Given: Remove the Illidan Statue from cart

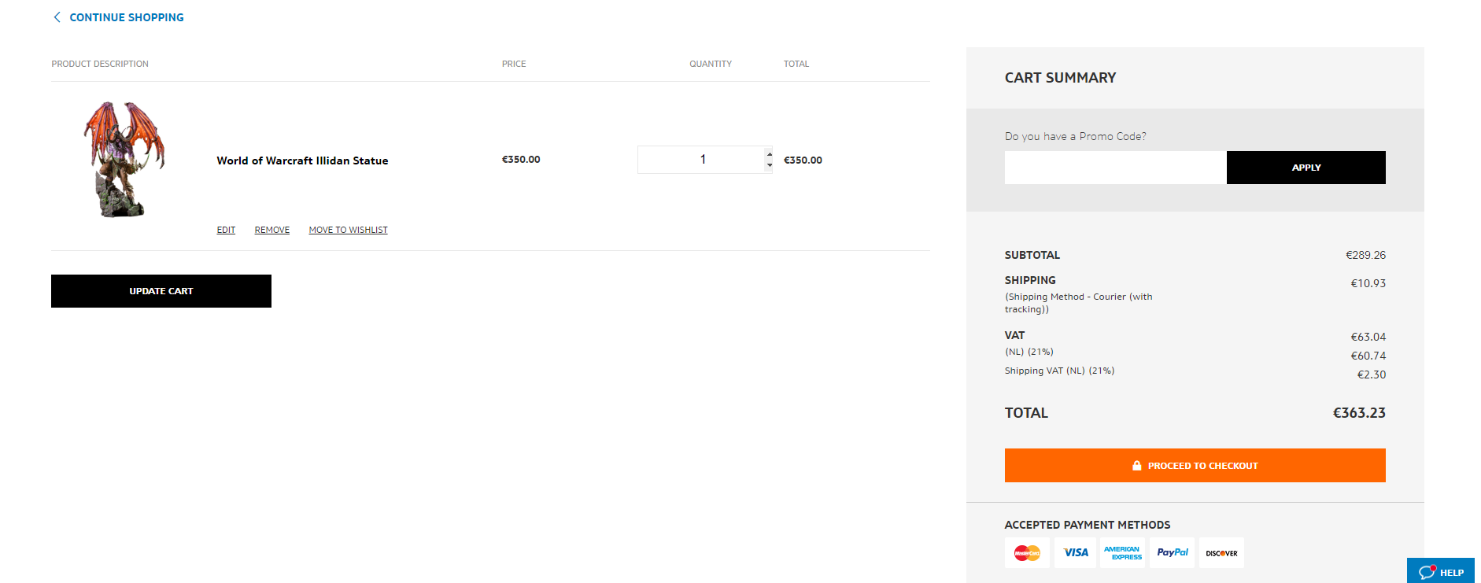Looking at the screenshot, I should (x=271, y=230).
